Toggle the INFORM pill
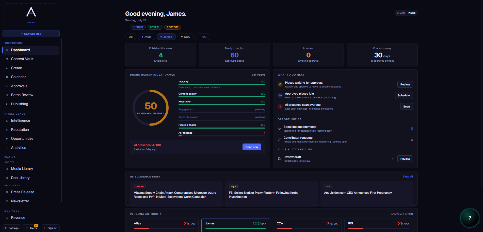The width and height of the screenshot is (483, 232). pyautogui.click(x=138, y=27)
